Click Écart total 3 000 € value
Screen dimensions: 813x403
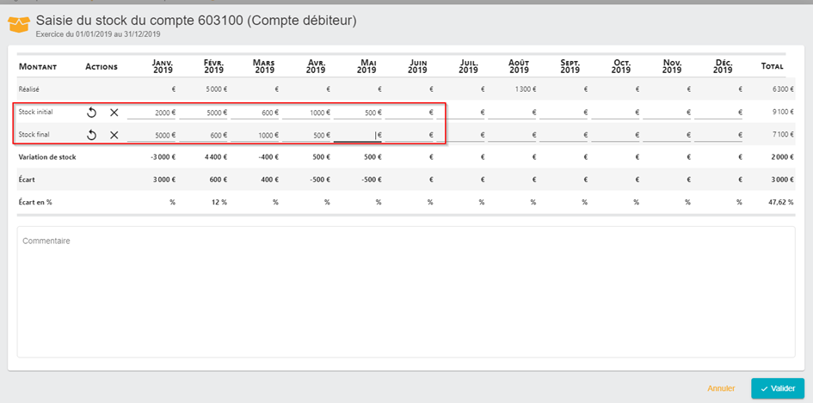coord(783,180)
